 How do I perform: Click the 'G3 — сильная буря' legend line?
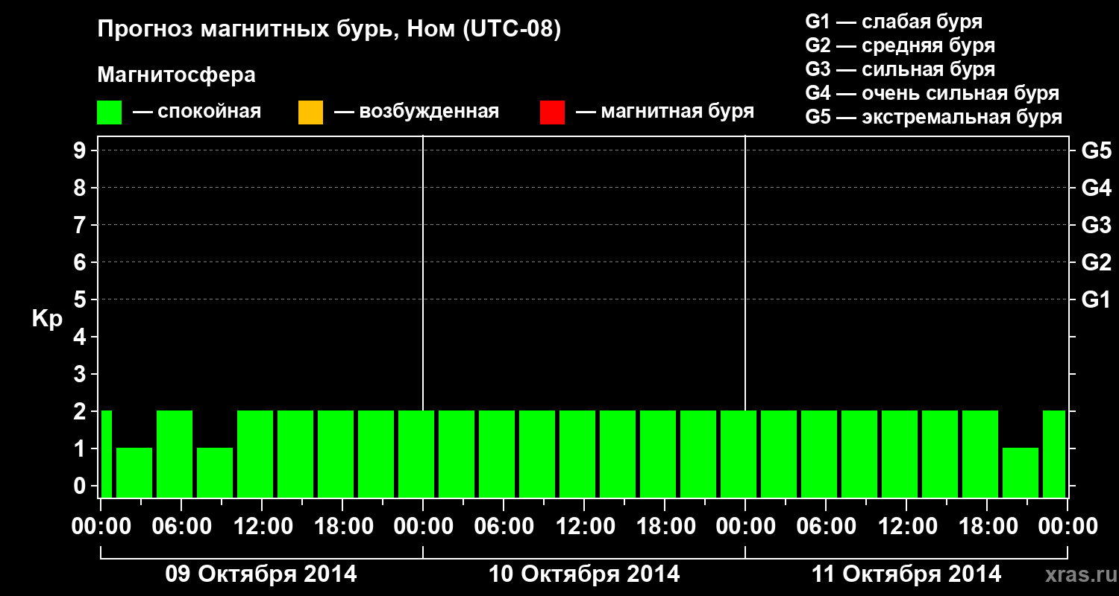coord(900,69)
